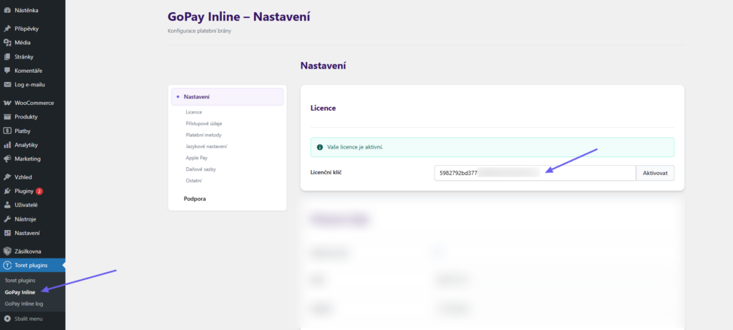Open GoPay Inline log submenu item
Image resolution: width=733 pixels, height=330 pixels.
(24, 304)
